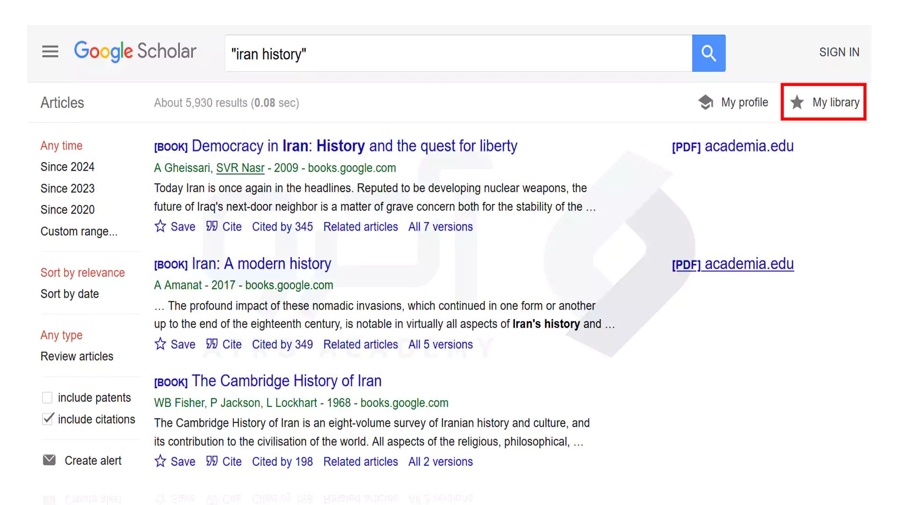Screen dimensions: 898x505
Task: Open Custom range... date filter
Action: (x=79, y=231)
